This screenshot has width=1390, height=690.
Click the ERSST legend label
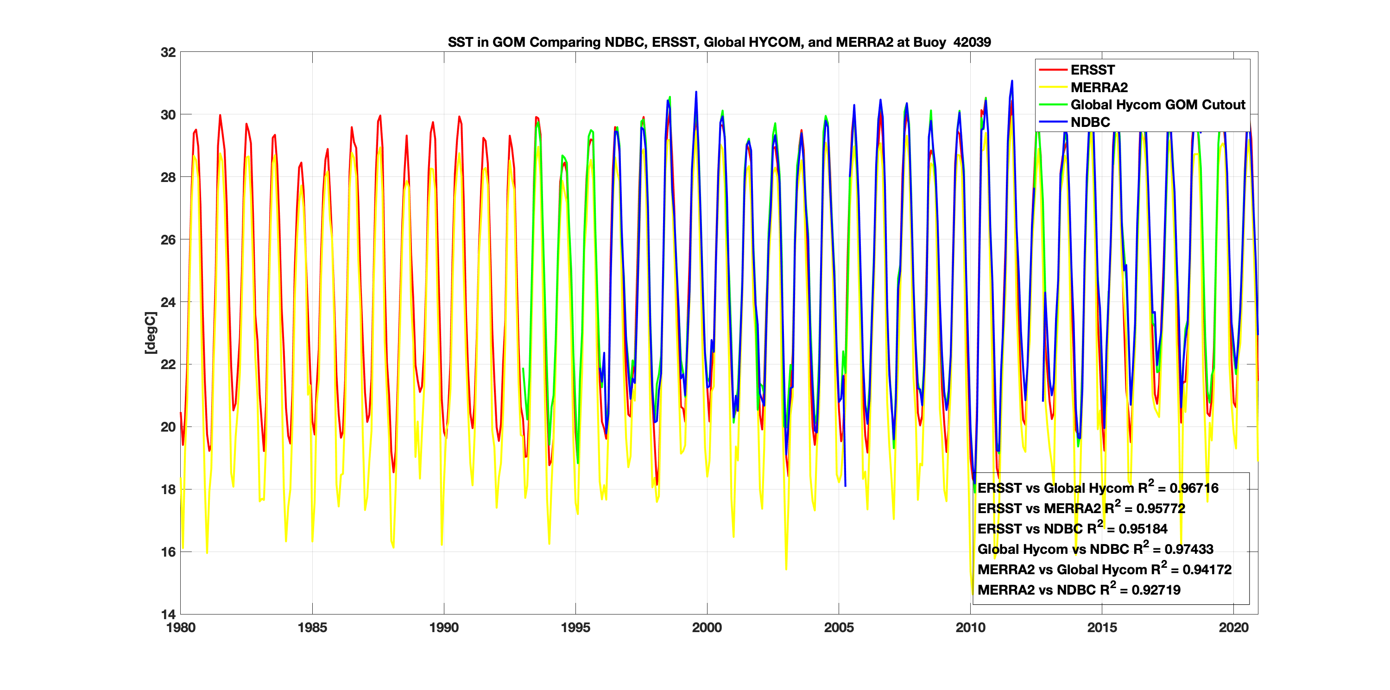[x=1092, y=70]
